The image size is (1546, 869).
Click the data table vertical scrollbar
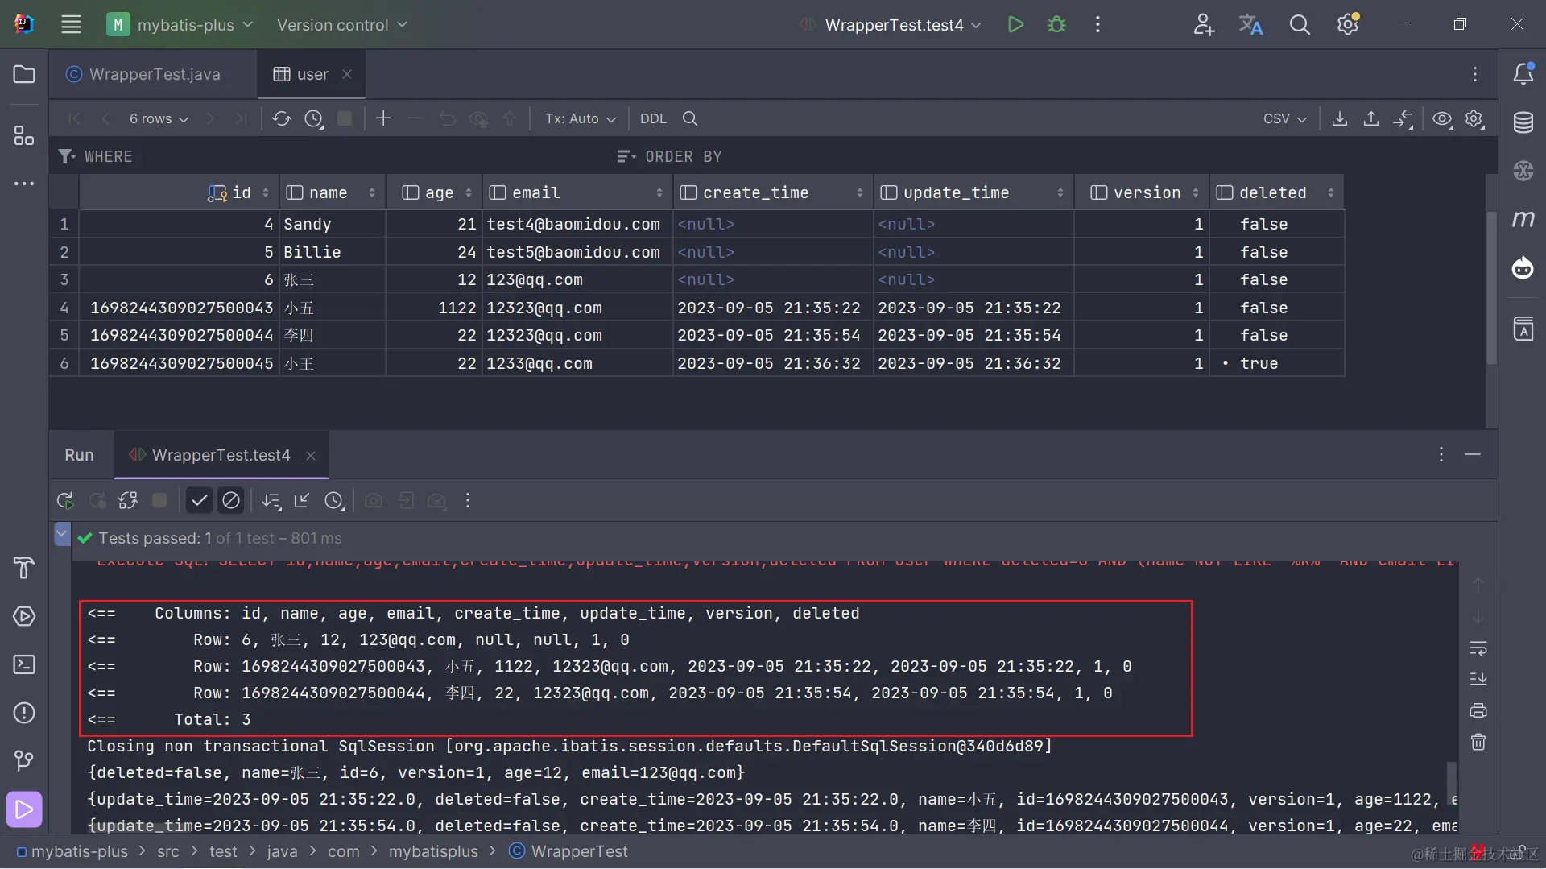click(1490, 288)
